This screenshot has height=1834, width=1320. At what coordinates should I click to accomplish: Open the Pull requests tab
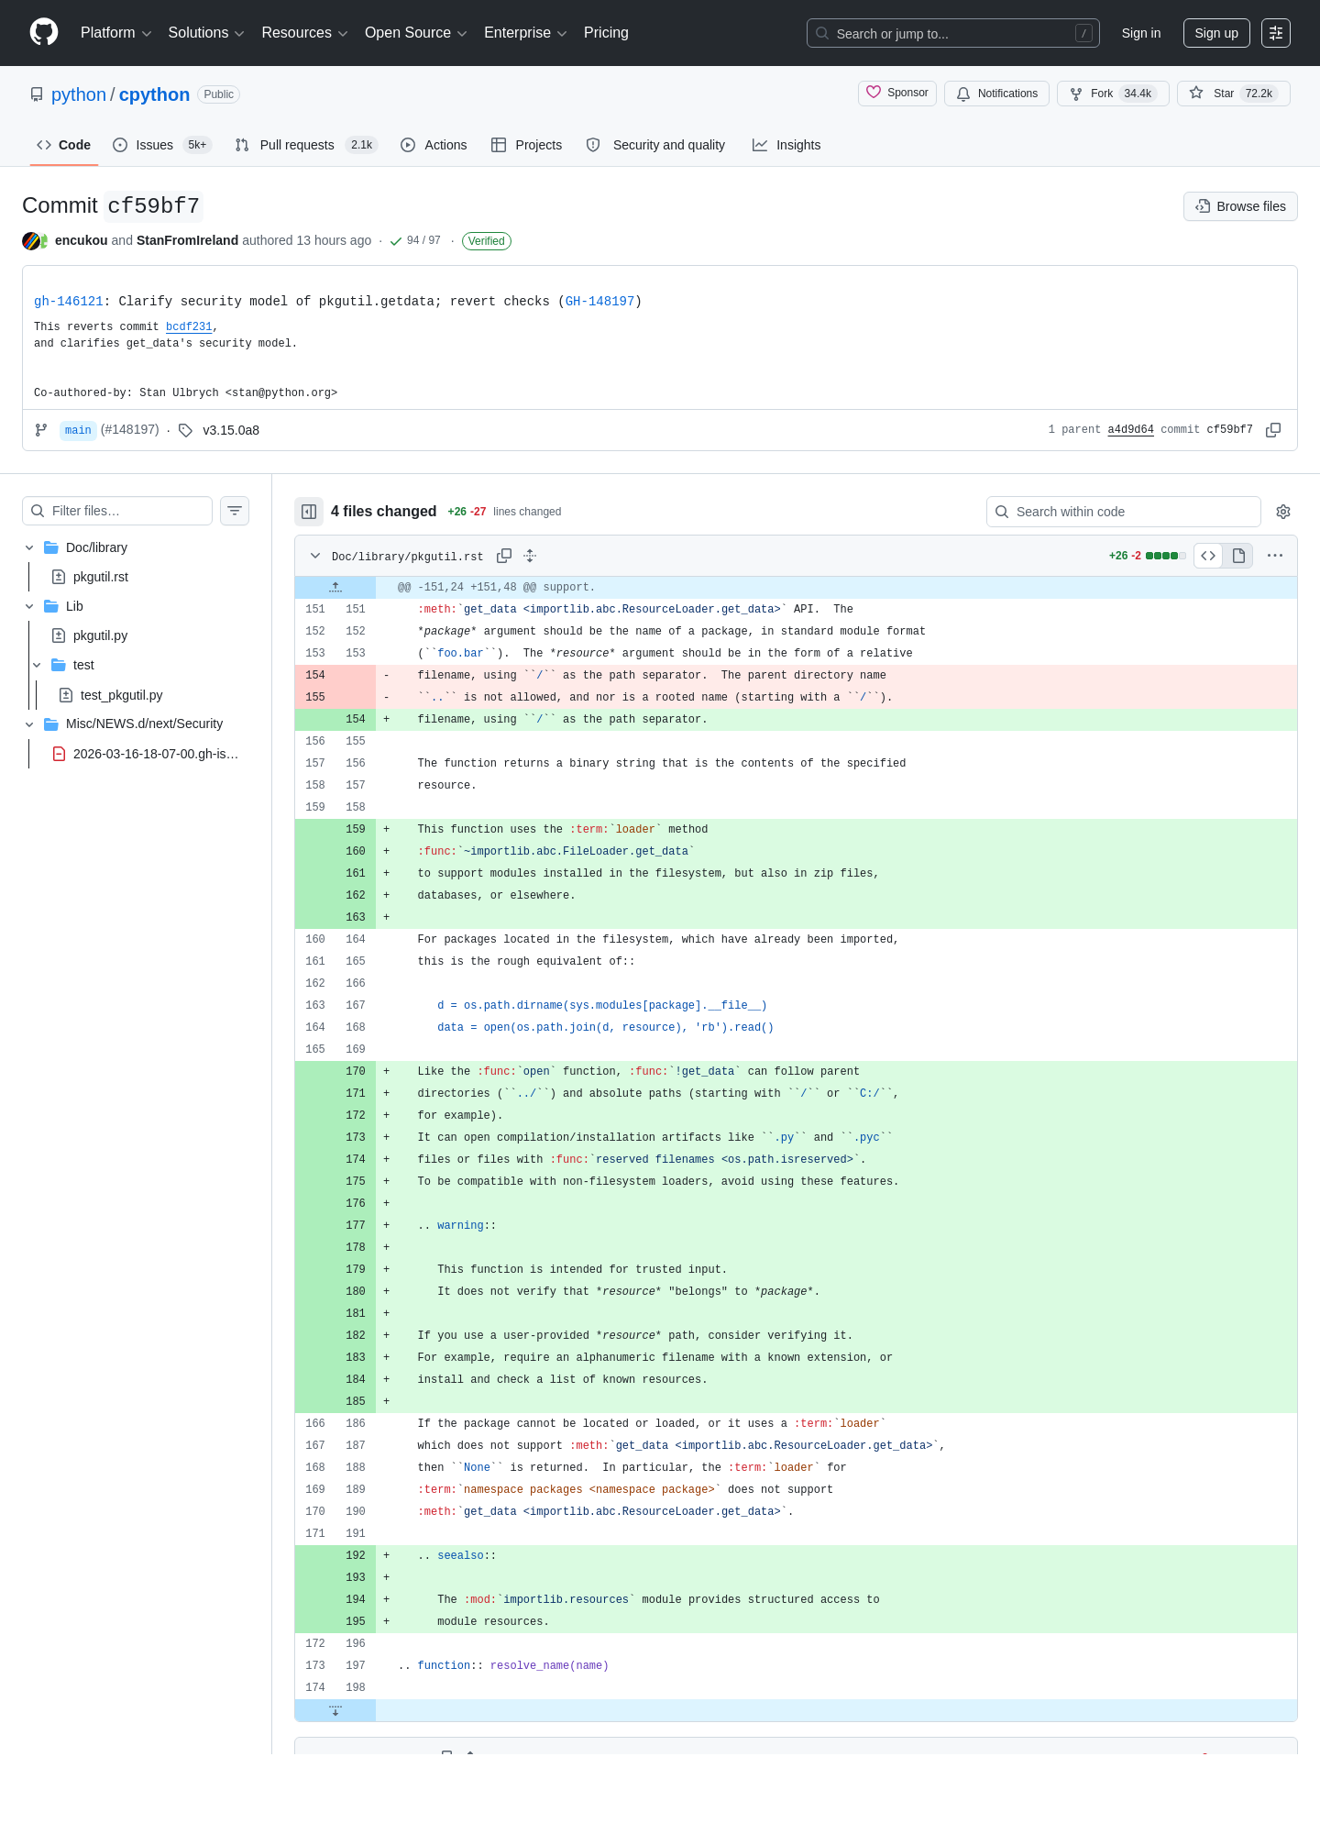305,145
